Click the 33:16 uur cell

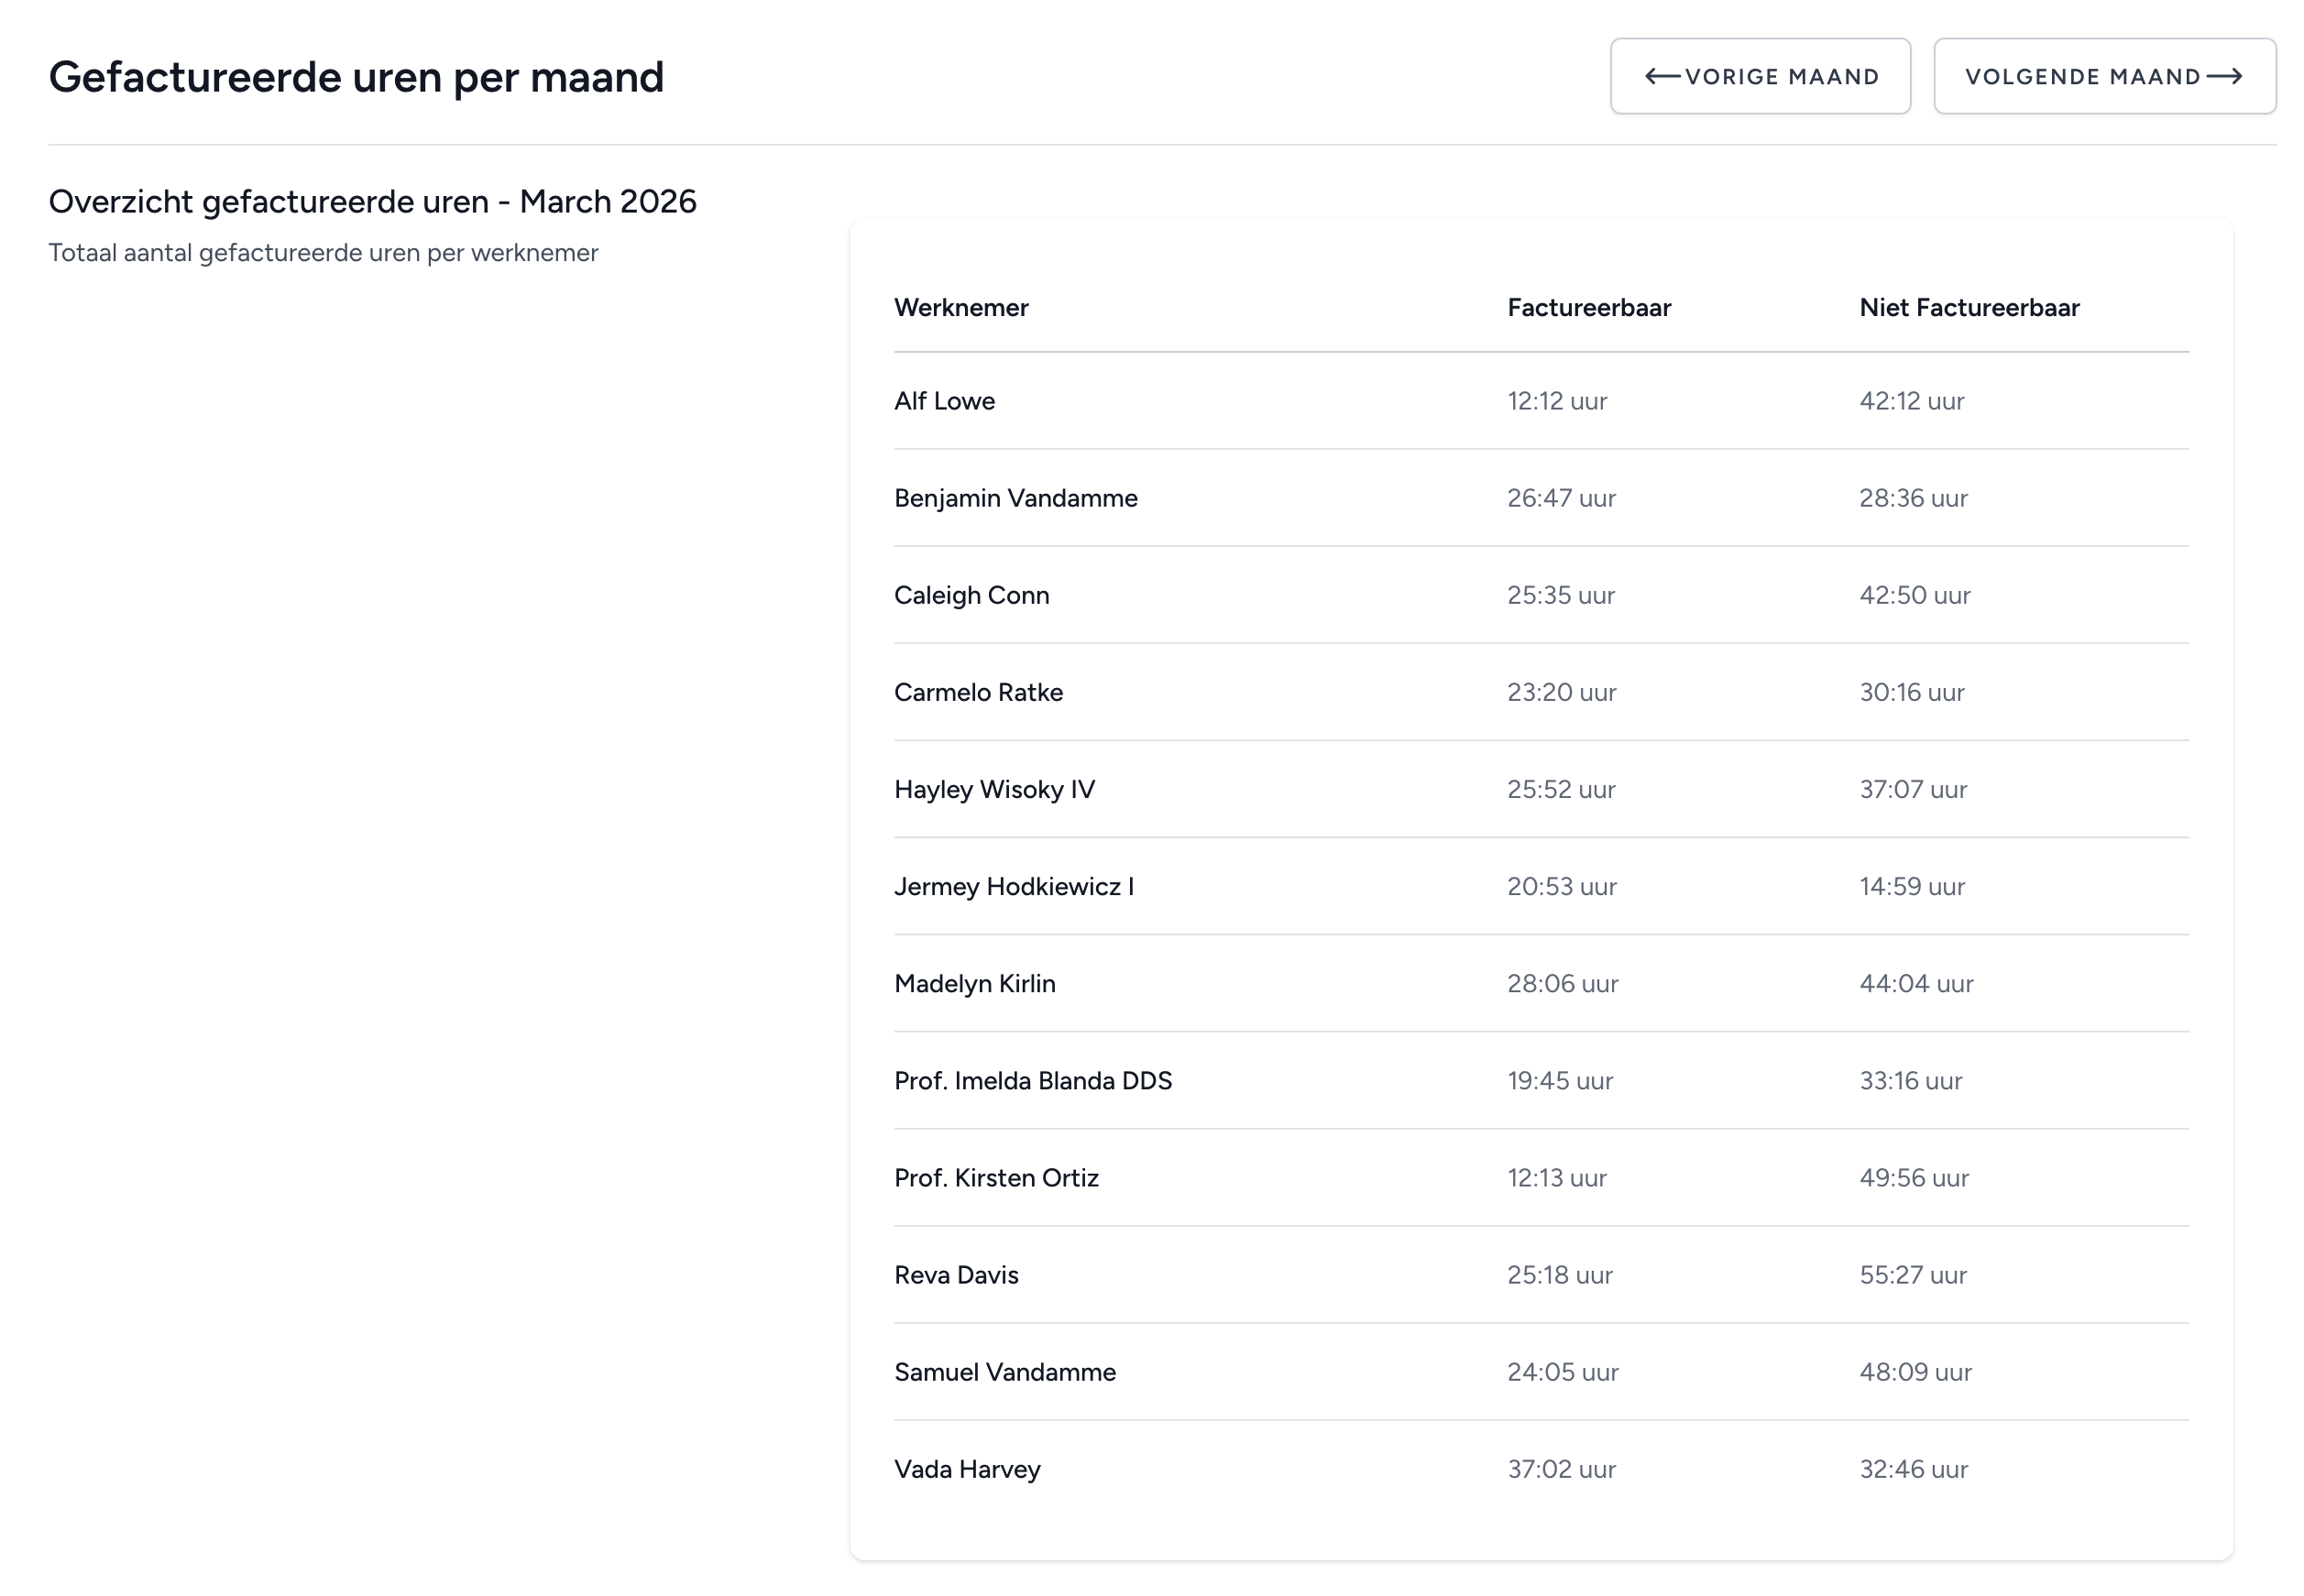tap(1911, 1080)
